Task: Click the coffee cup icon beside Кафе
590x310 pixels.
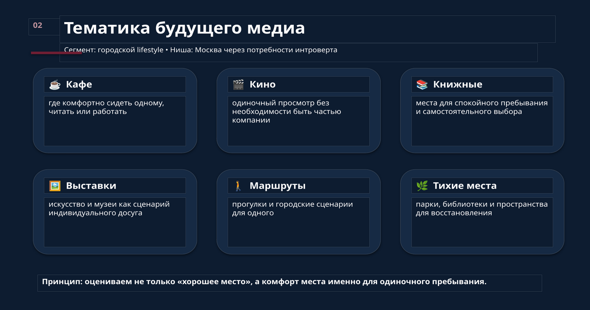Action: (x=54, y=84)
